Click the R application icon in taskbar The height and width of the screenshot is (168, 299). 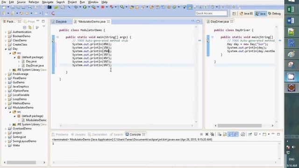pyautogui.click(x=291, y=43)
